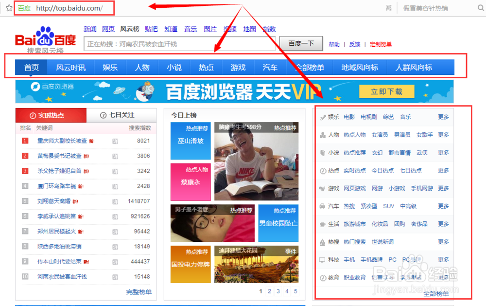Open the 脑瘫考生考598分 photo tile
Image resolution: width=486 pixels, height=306 pixels.
click(x=256, y=162)
